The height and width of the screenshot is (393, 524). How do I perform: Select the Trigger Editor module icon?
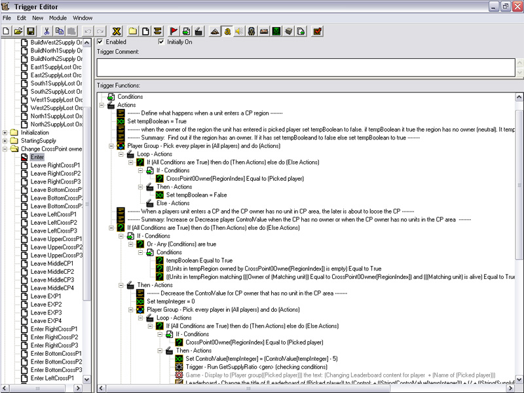pyautogui.click(x=227, y=31)
